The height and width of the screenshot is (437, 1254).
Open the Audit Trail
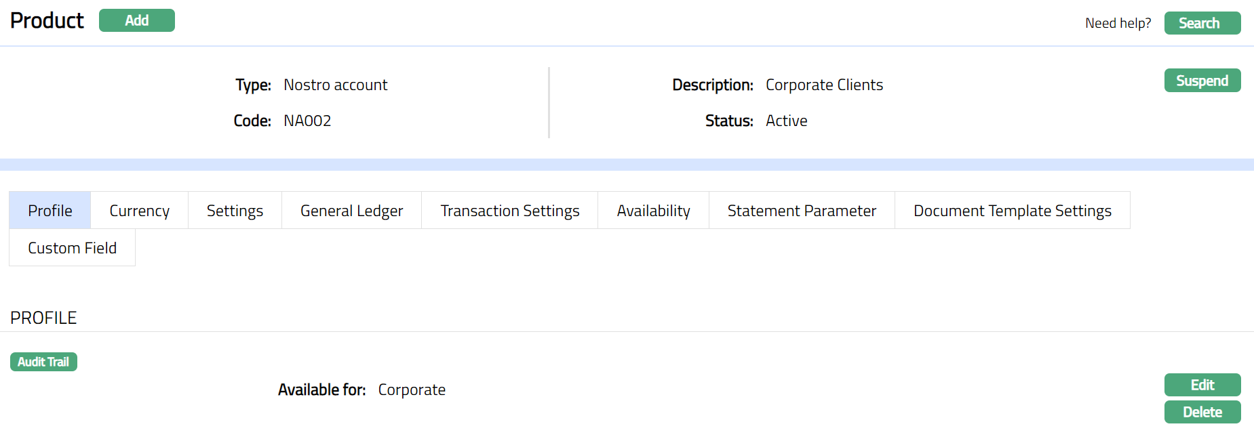coord(43,362)
